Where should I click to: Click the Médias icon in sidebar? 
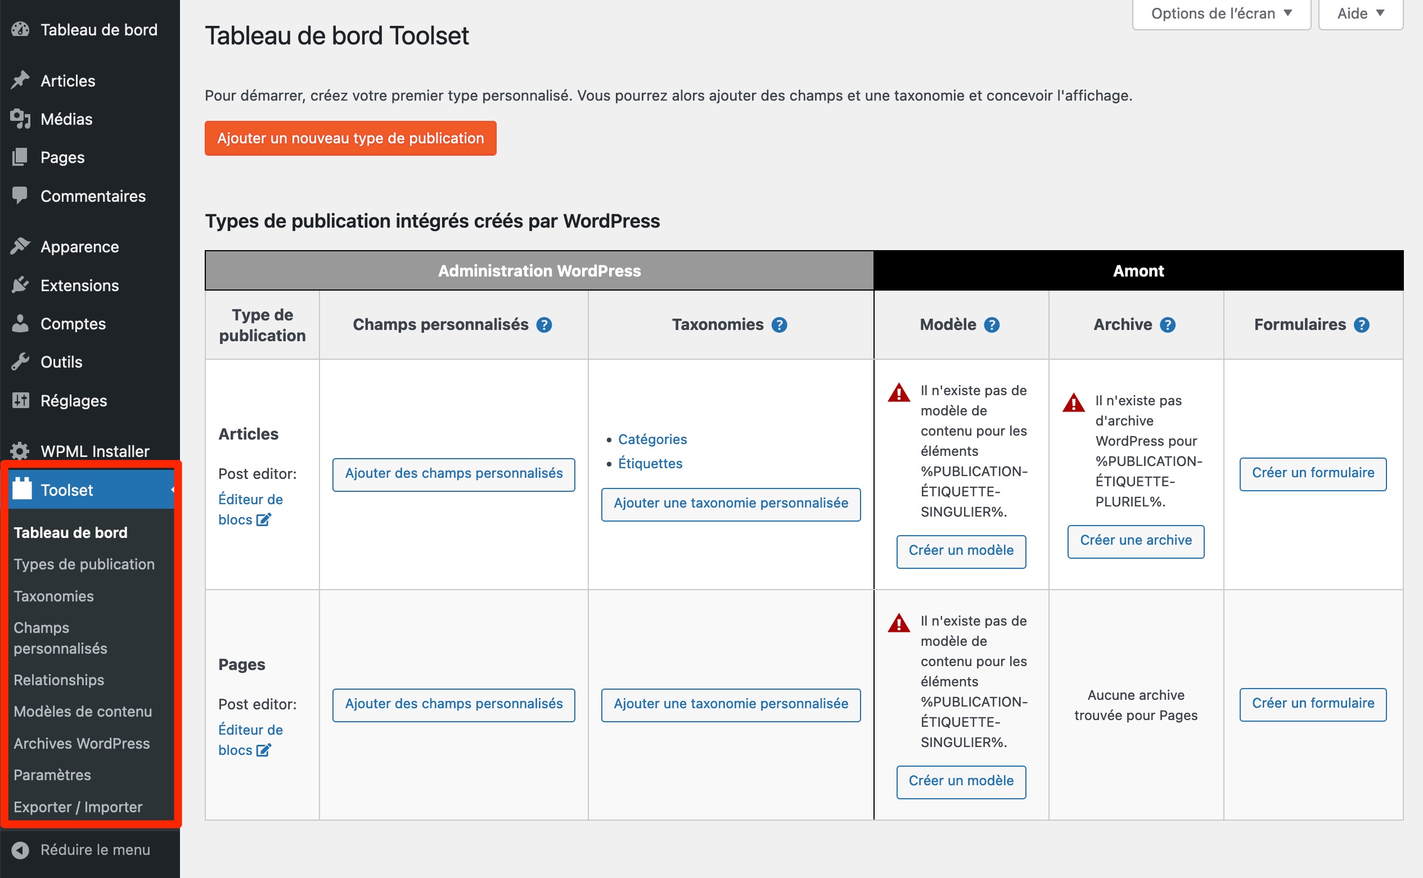pyautogui.click(x=20, y=119)
